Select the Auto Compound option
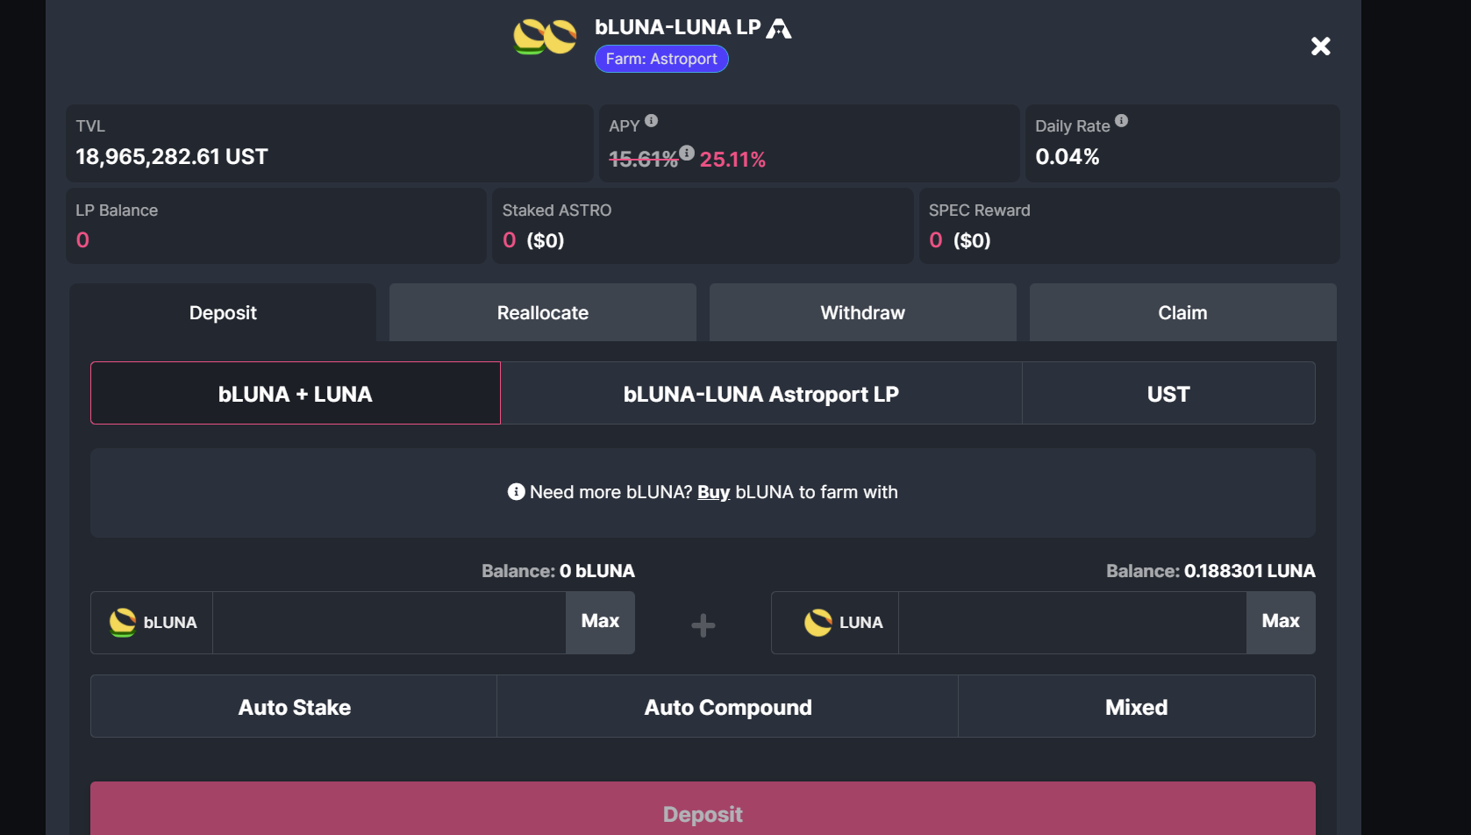The image size is (1471, 835). 727,707
